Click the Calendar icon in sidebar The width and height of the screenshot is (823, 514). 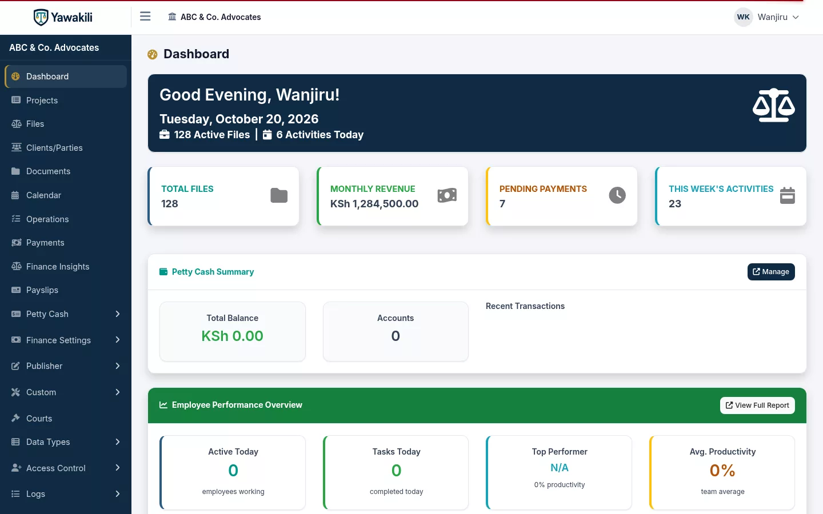[x=15, y=195]
